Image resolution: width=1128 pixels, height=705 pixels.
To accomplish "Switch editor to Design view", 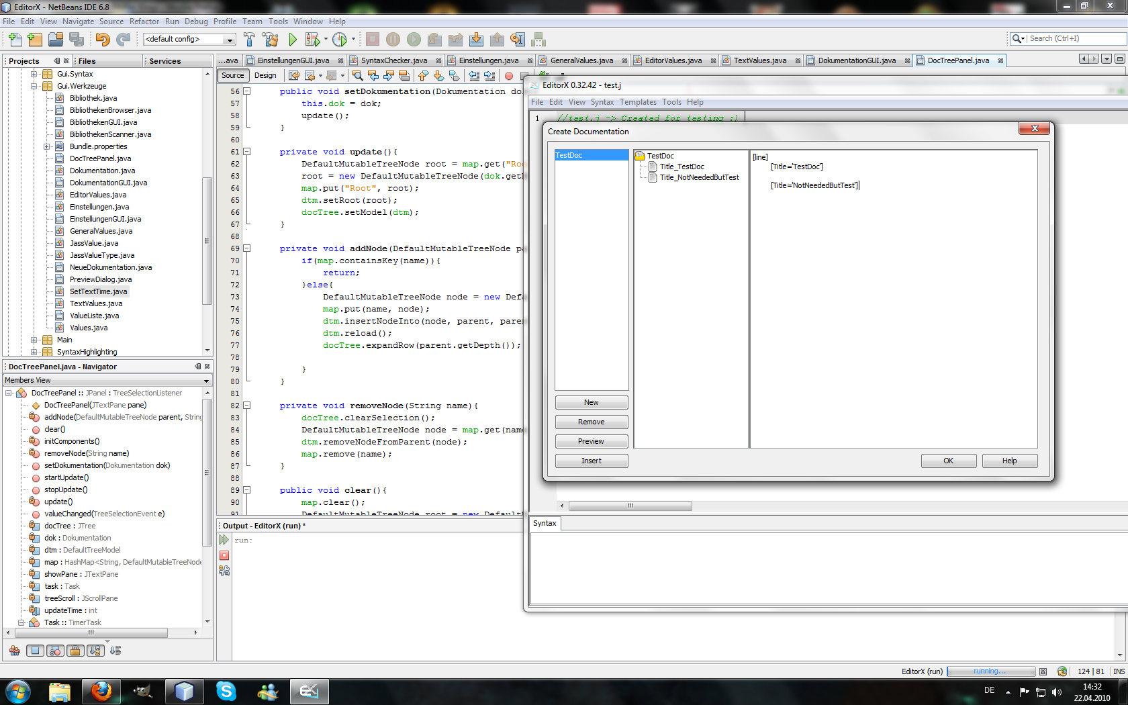I will pyautogui.click(x=265, y=76).
